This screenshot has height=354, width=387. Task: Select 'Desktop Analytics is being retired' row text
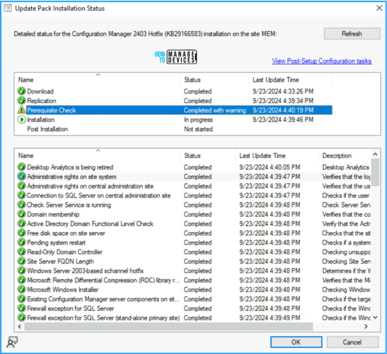(70, 167)
